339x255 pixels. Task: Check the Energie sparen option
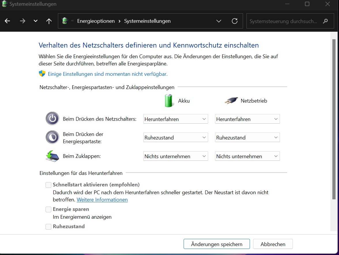pyautogui.click(x=48, y=209)
